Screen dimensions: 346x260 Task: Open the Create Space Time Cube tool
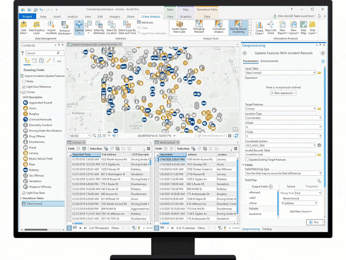pos(179,27)
